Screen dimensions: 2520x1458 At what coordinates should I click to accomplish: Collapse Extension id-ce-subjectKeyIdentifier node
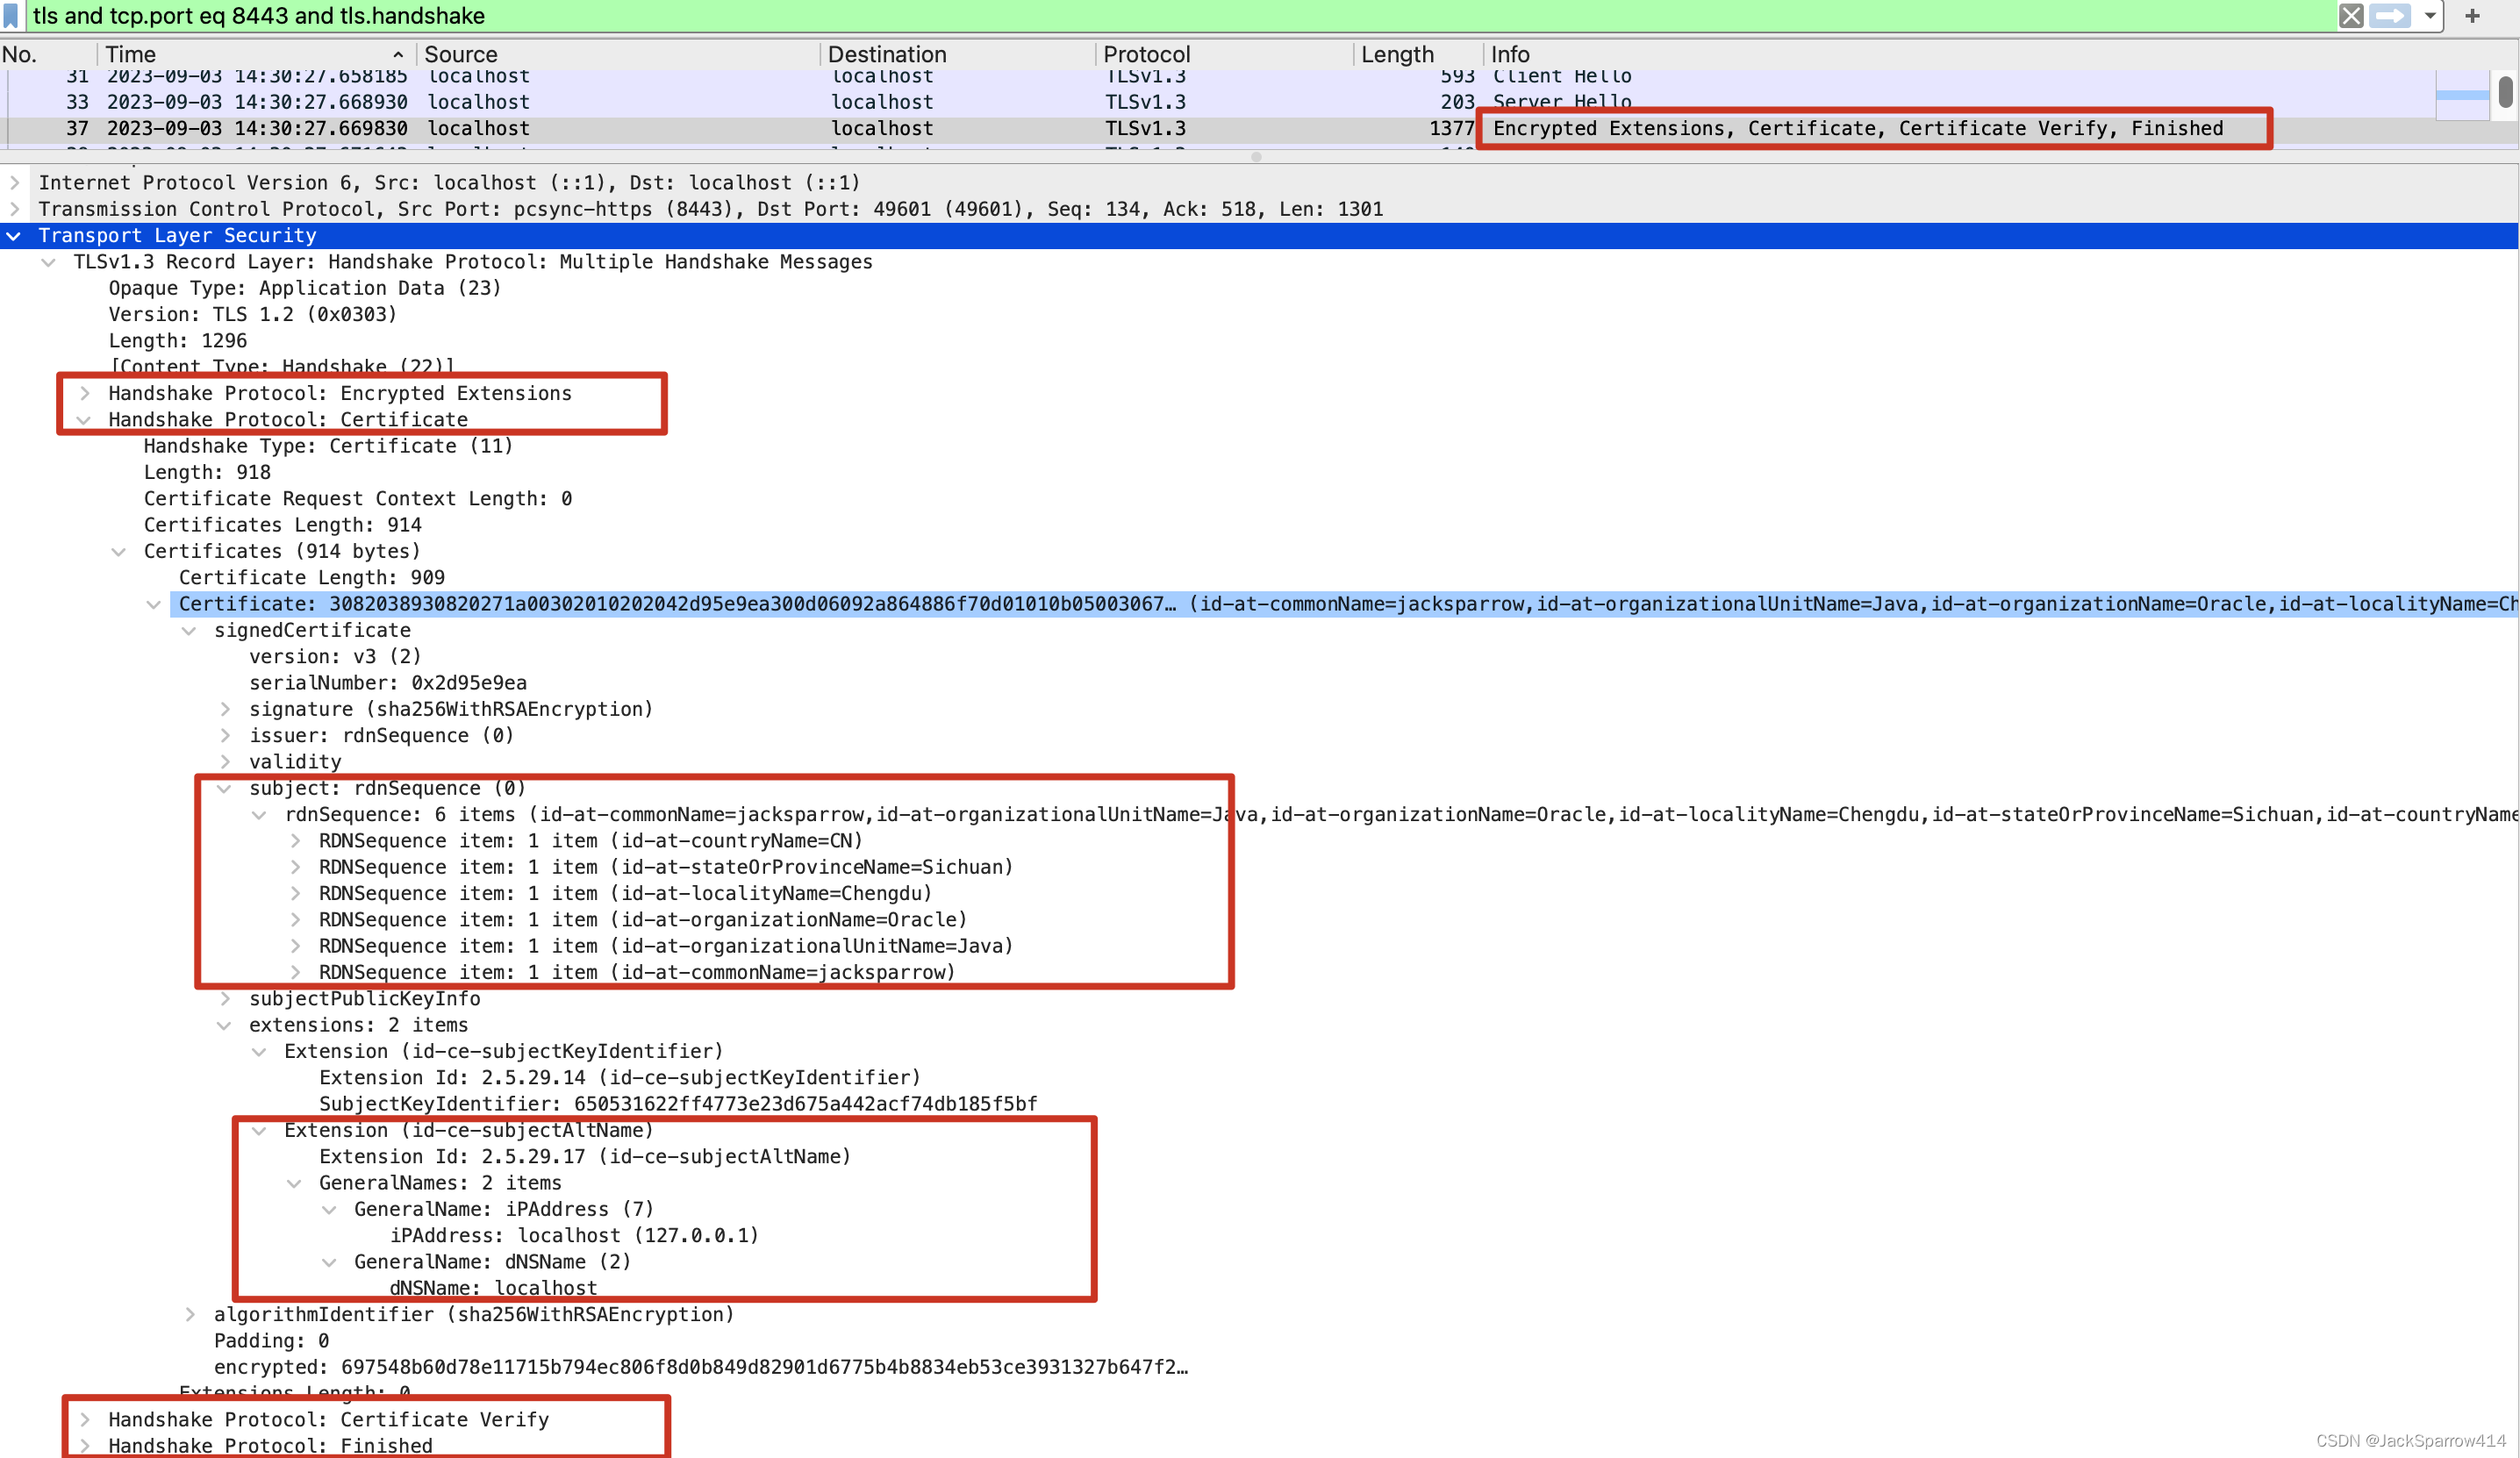click(260, 1052)
